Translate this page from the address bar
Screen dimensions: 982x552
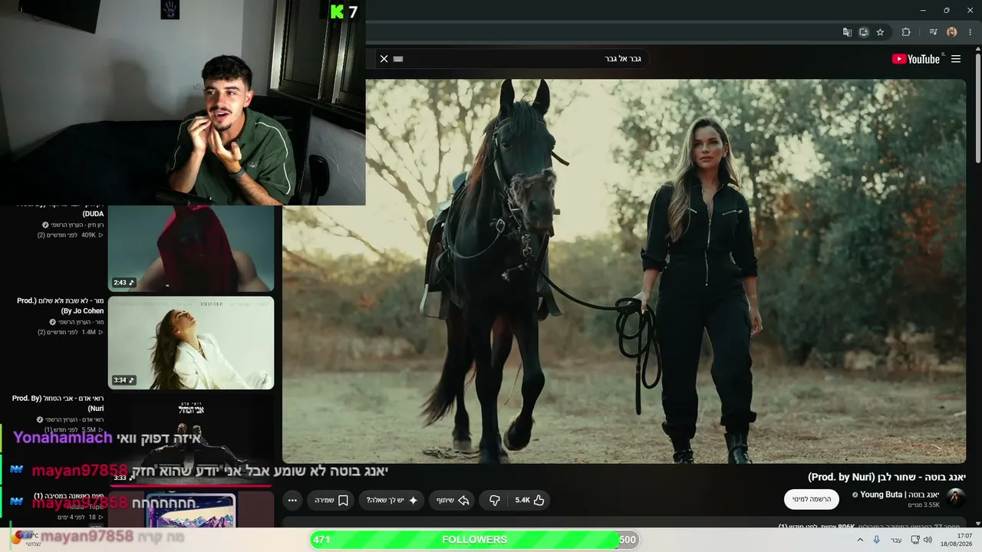click(x=847, y=32)
